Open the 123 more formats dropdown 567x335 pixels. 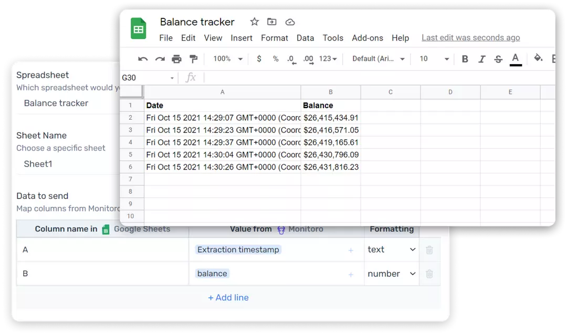(328, 59)
